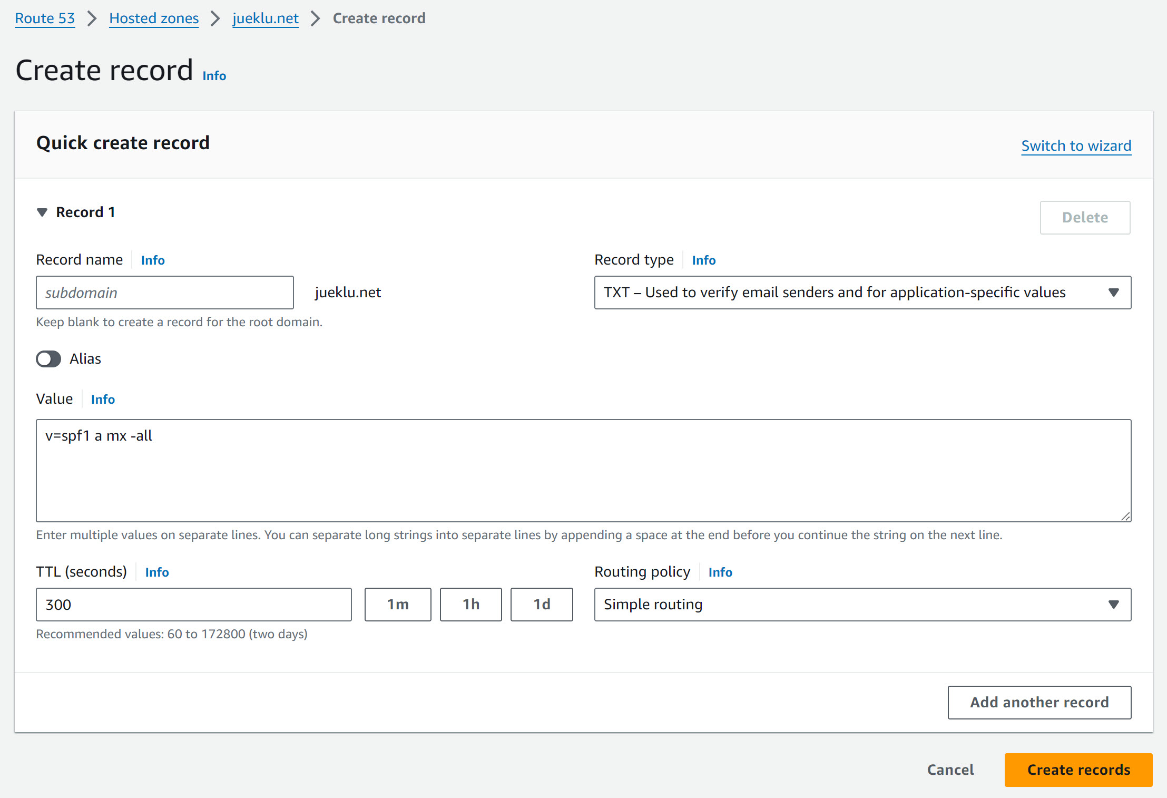
Task: Collapse the Record 1 section triangle
Action: coord(42,212)
